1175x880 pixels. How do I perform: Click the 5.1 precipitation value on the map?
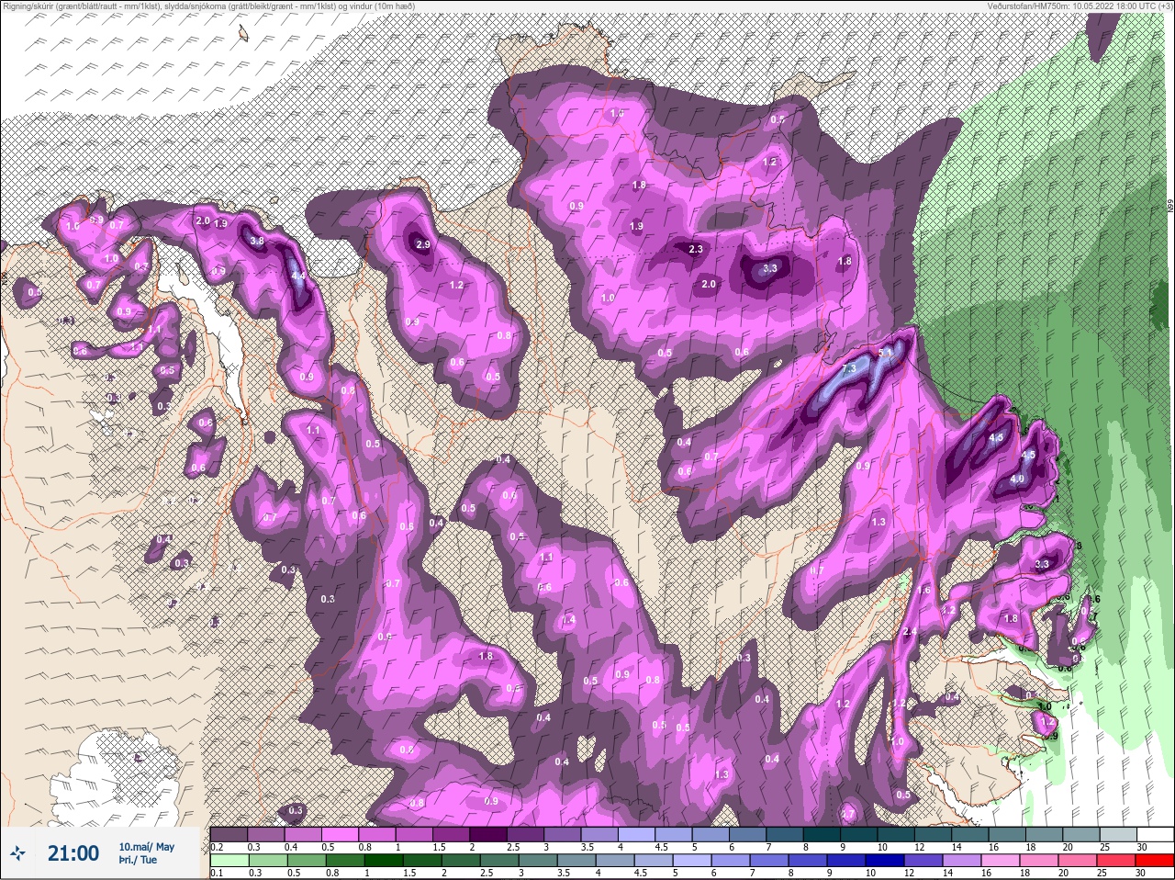(886, 353)
